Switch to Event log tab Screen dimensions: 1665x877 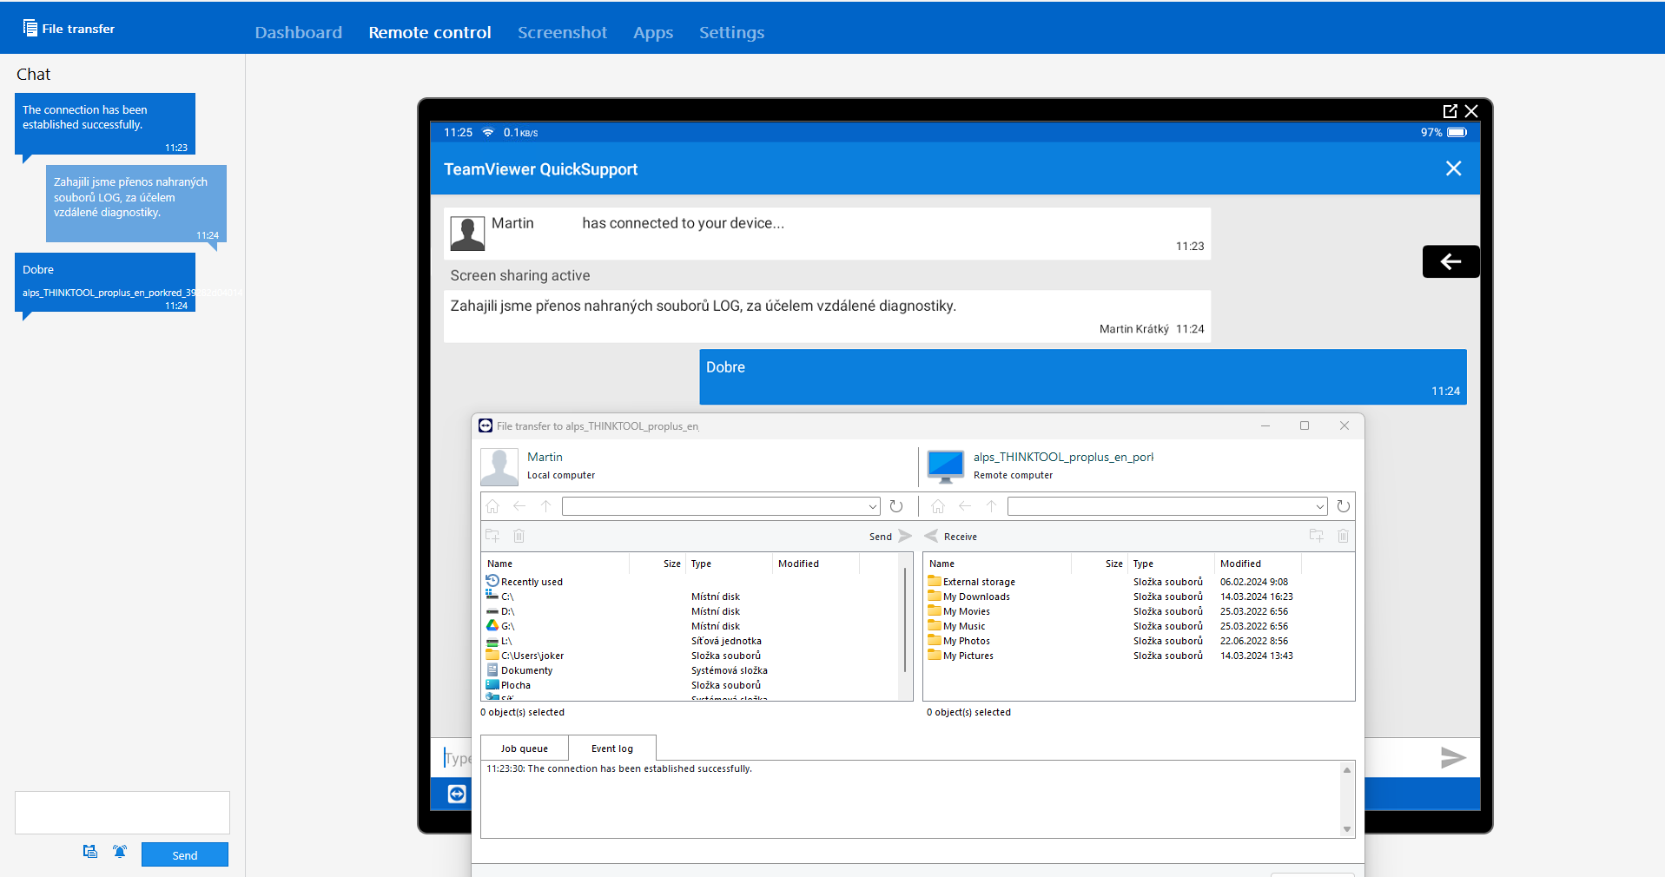click(x=612, y=748)
